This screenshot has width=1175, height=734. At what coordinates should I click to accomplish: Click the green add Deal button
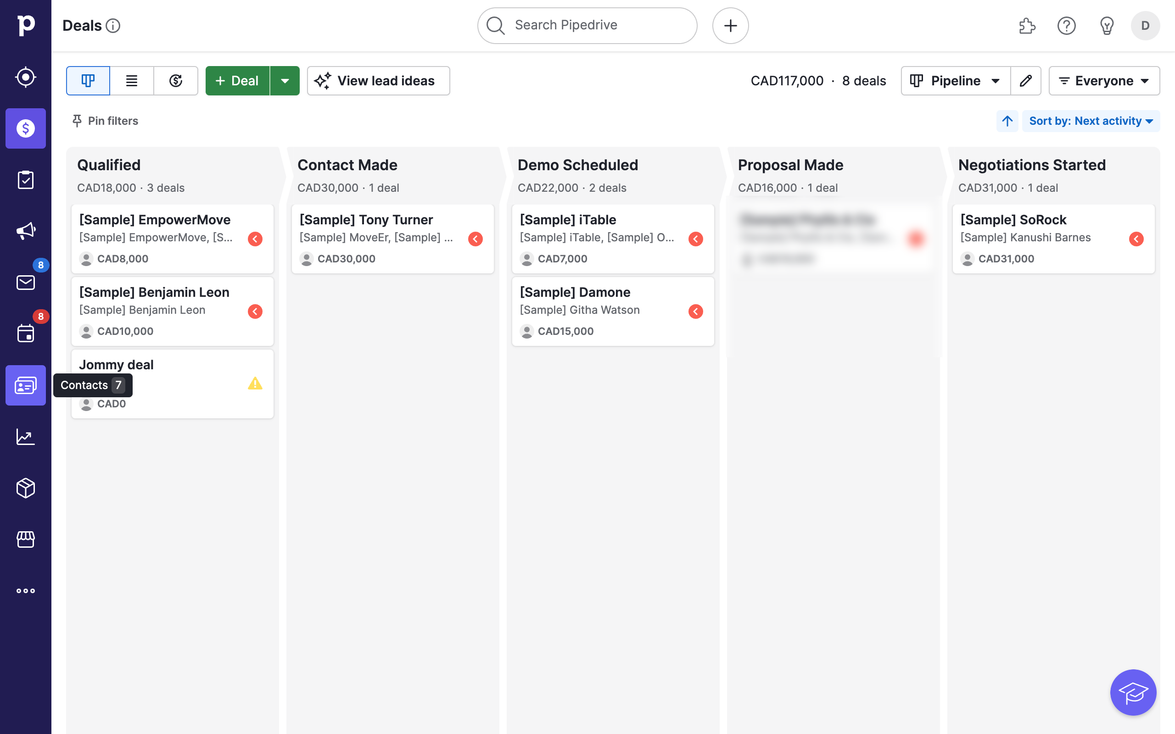237,81
